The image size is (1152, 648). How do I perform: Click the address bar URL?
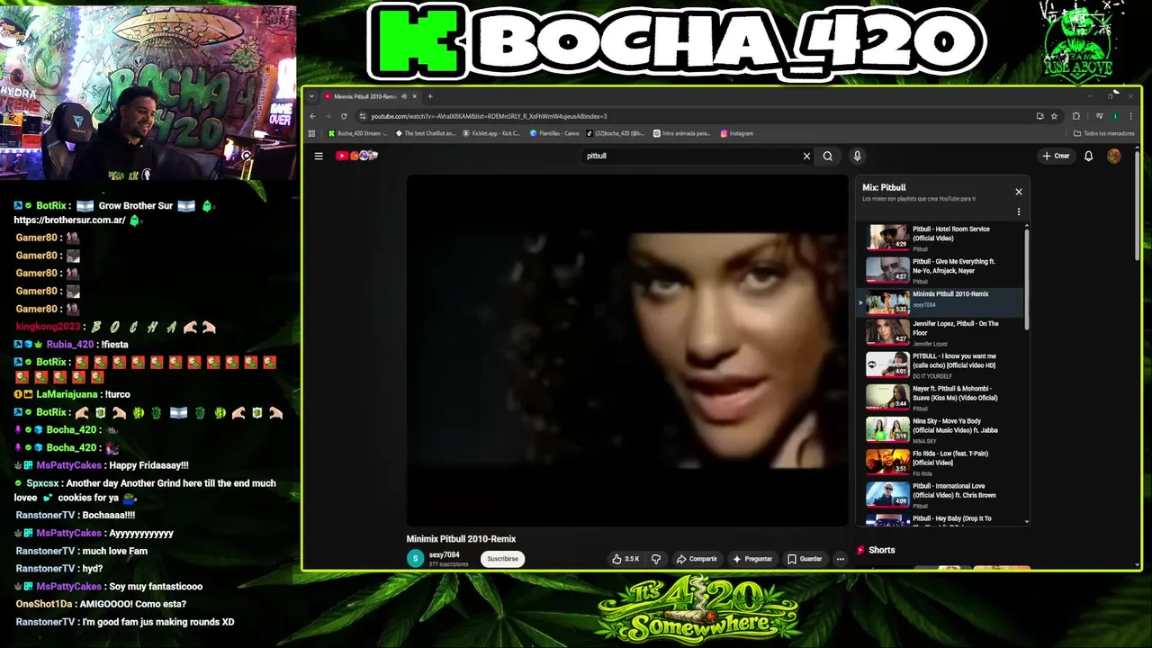pos(489,116)
